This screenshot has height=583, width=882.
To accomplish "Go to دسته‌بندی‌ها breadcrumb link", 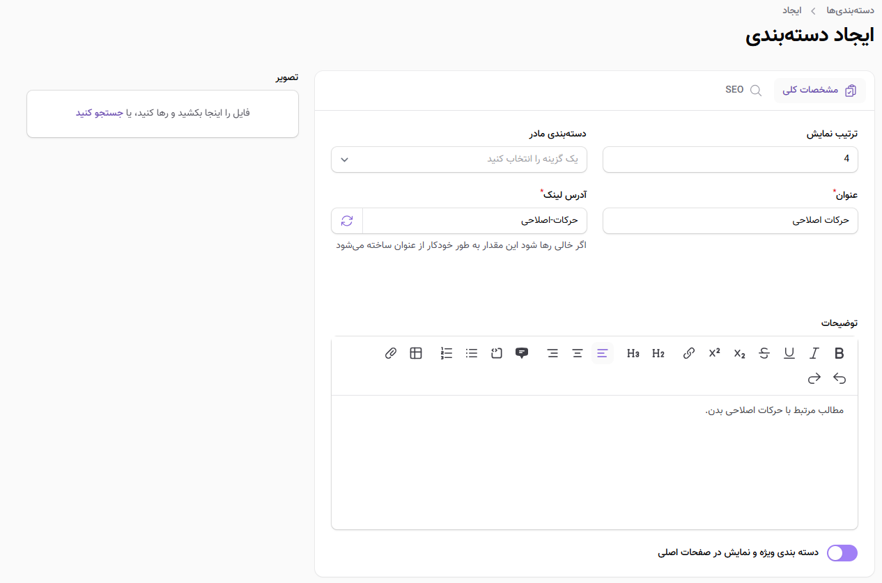I will [850, 10].
